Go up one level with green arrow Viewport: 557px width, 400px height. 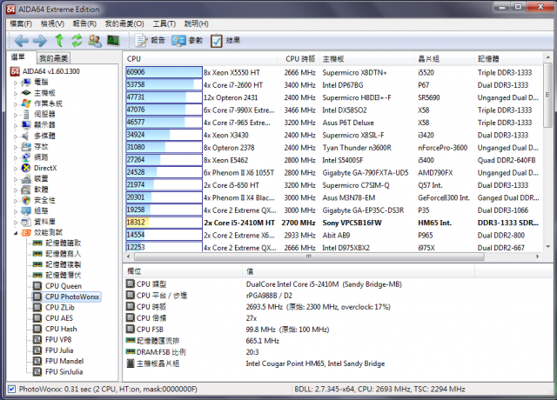pyautogui.click(x=59, y=41)
